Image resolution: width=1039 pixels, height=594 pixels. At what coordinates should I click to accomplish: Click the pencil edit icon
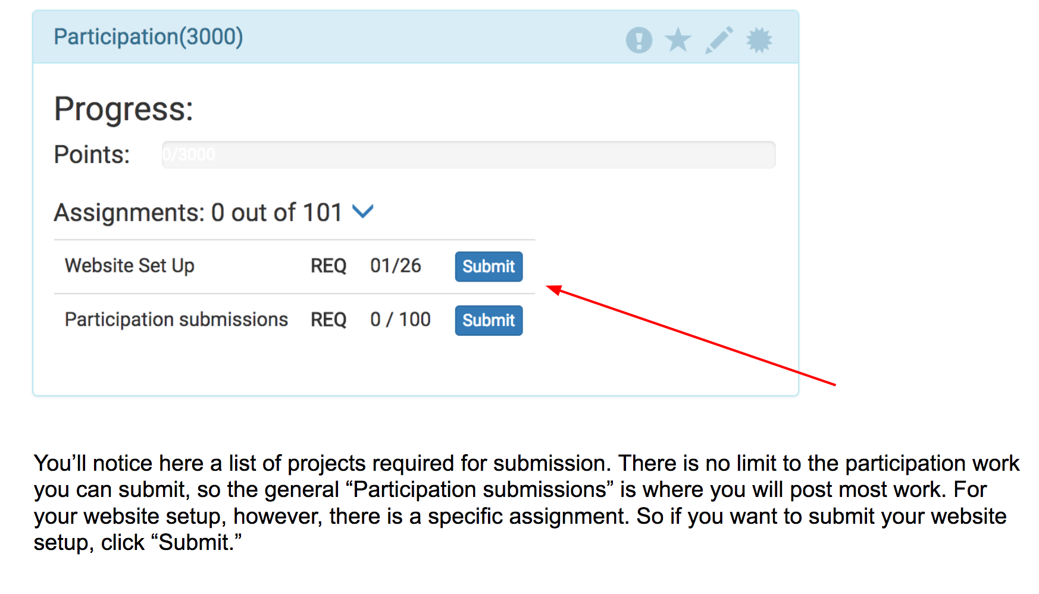click(x=719, y=40)
